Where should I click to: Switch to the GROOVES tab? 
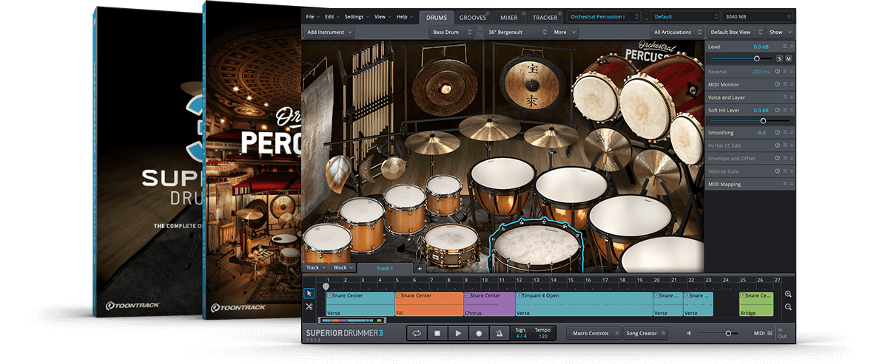point(473,17)
